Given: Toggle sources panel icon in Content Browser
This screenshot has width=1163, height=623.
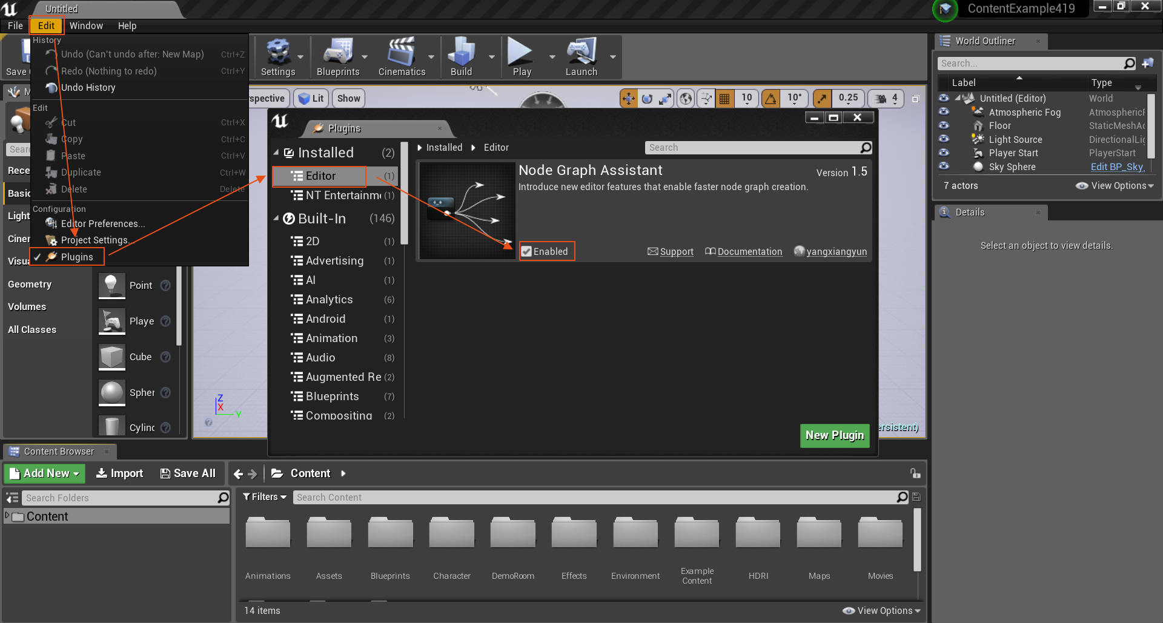Looking at the screenshot, I should 12,498.
